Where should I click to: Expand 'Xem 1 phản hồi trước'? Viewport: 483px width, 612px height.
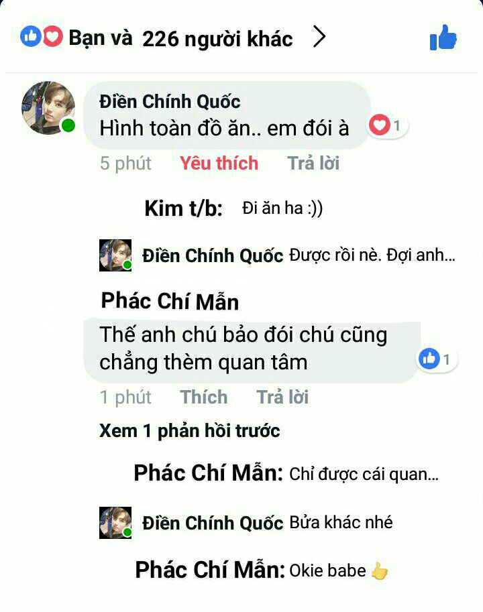click(x=189, y=431)
